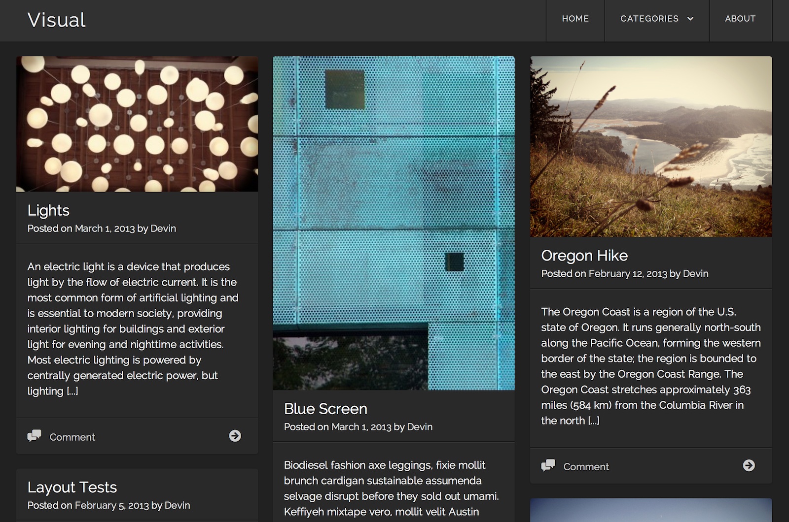
Task: Click the Oregon Hike coastal photo
Action: point(651,147)
